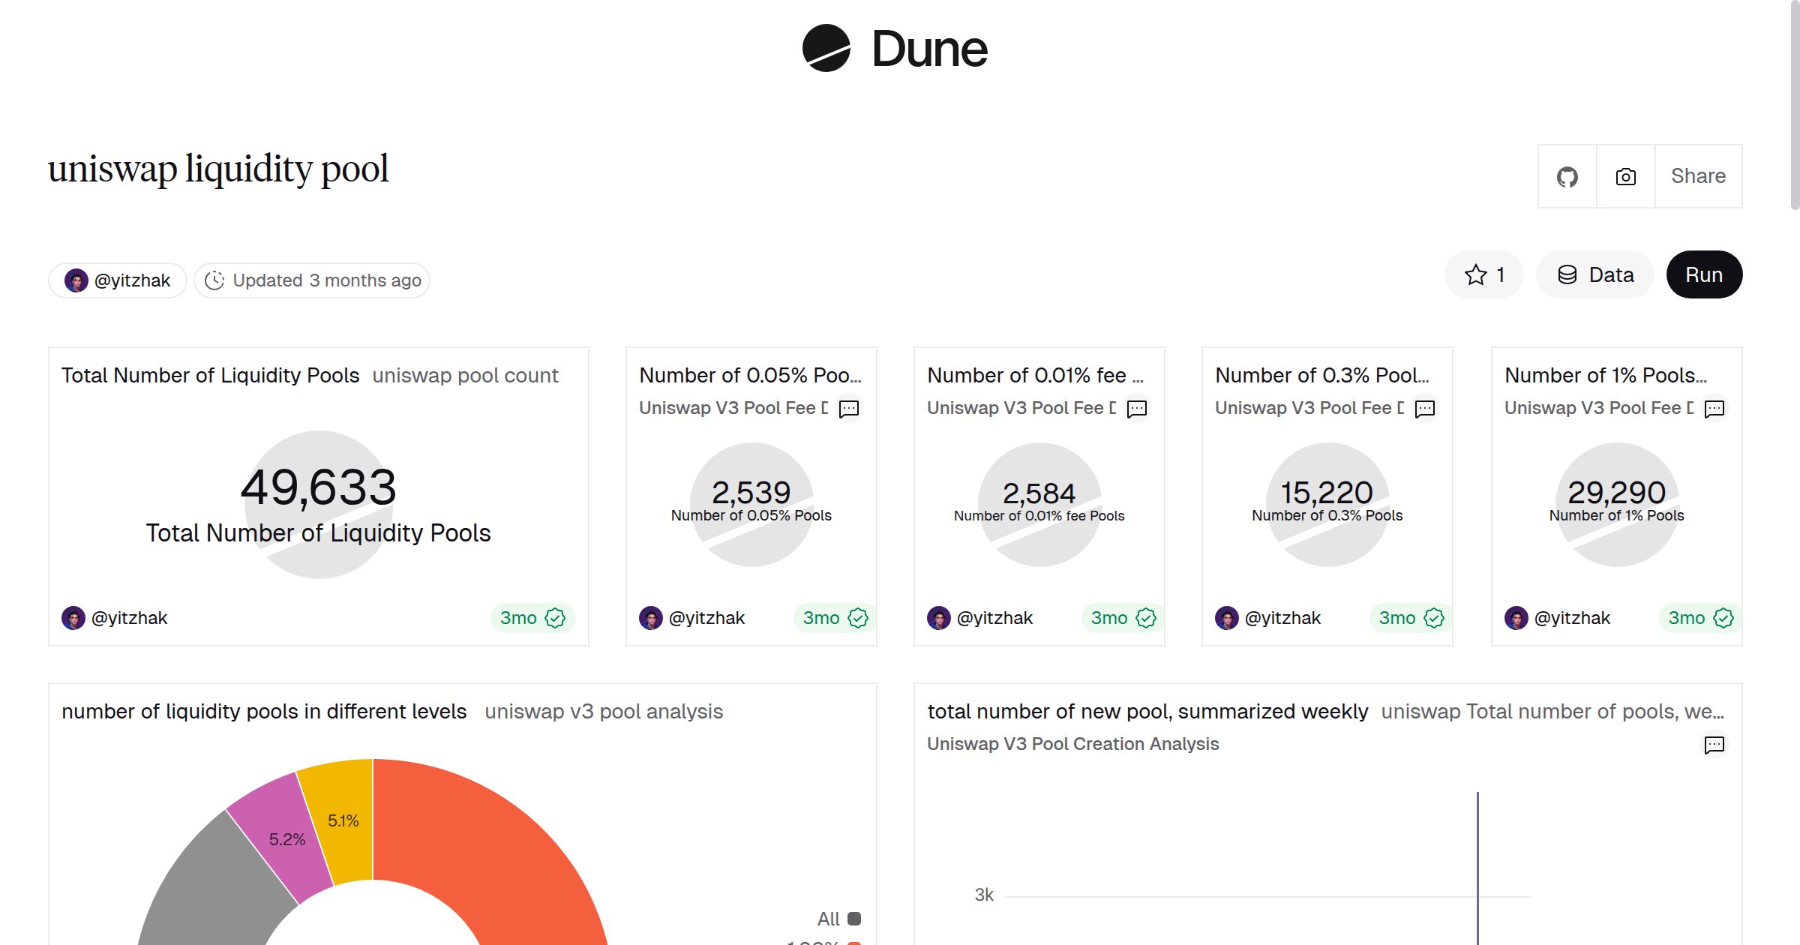
Task: Open comment icon on Pool Creation Analysis chart
Action: [x=1715, y=745]
